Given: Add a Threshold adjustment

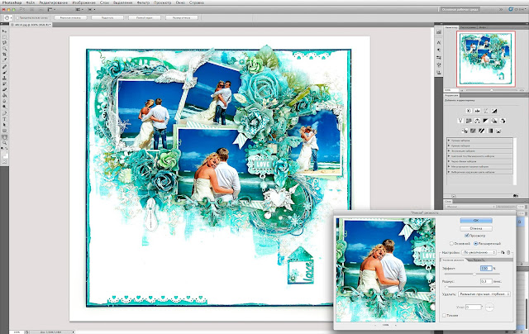Looking at the screenshot, I should (x=481, y=131).
